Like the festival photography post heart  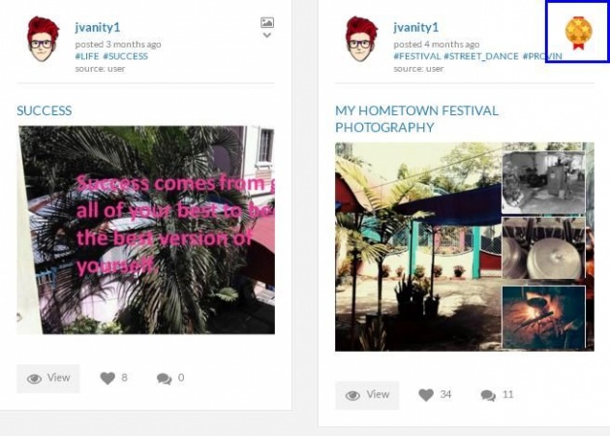[x=426, y=395]
